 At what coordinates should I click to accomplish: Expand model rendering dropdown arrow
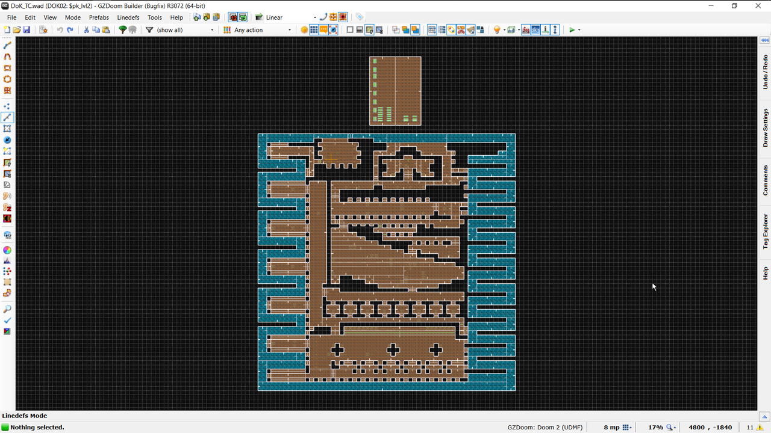click(x=519, y=29)
